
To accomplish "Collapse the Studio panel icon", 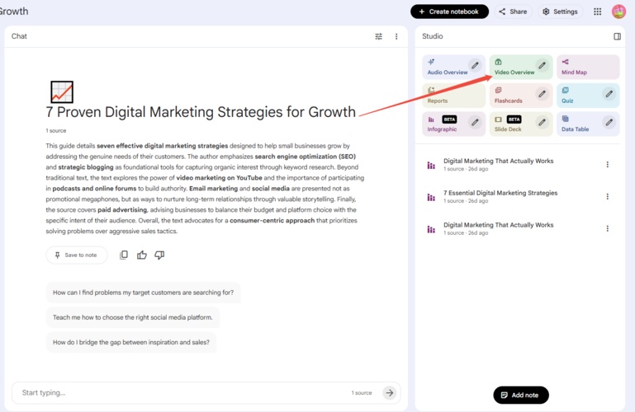I will (x=617, y=36).
